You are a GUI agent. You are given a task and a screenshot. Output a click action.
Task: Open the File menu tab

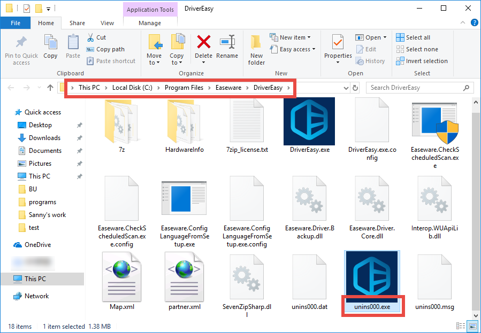16,23
